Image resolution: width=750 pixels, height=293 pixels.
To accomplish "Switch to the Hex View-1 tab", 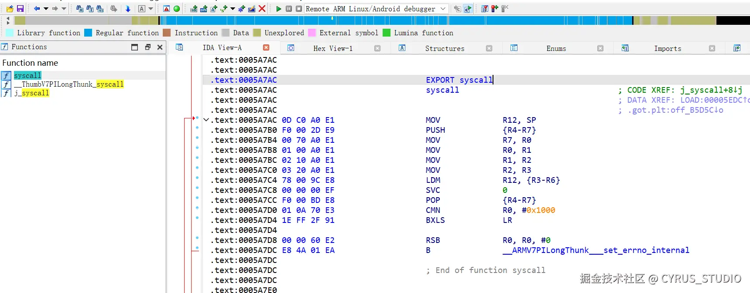I will pyautogui.click(x=333, y=48).
